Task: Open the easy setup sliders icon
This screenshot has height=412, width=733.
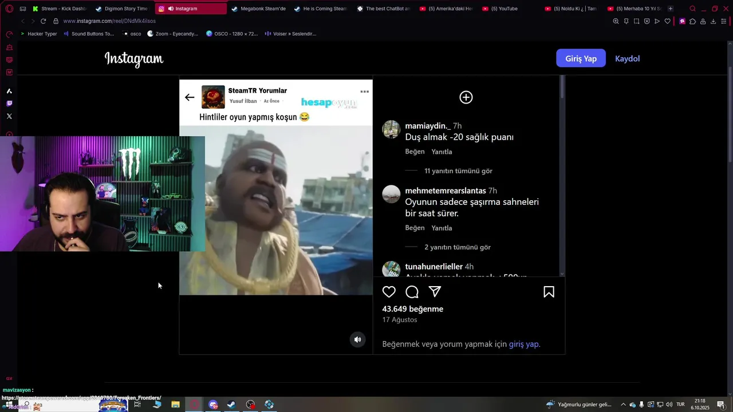Action: click(x=724, y=21)
